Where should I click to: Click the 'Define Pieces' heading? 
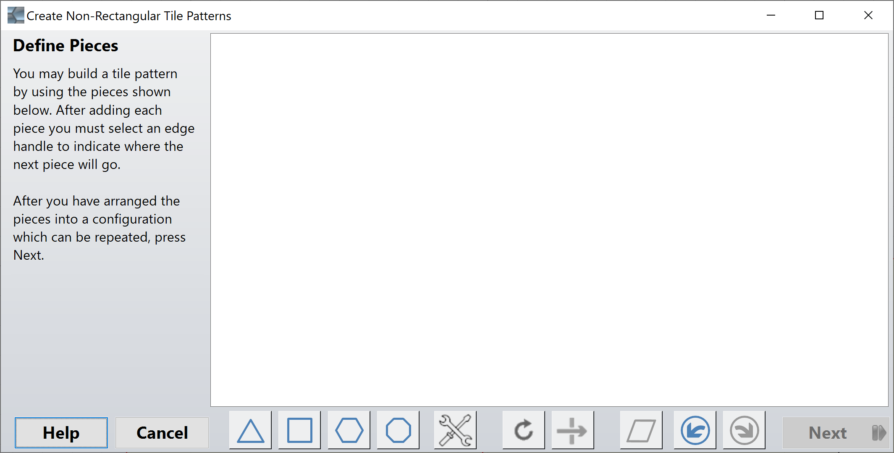point(66,45)
